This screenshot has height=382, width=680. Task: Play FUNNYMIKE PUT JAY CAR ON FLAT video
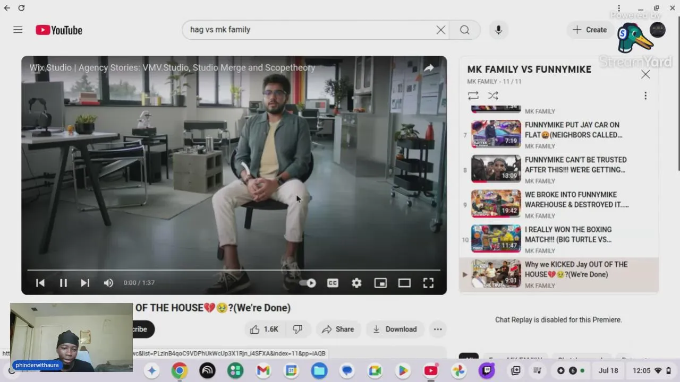pos(559,135)
